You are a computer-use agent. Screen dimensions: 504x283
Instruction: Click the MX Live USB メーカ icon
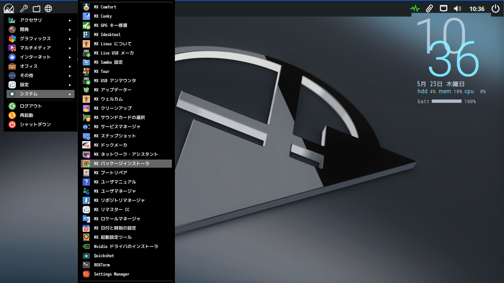pos(86,53)
